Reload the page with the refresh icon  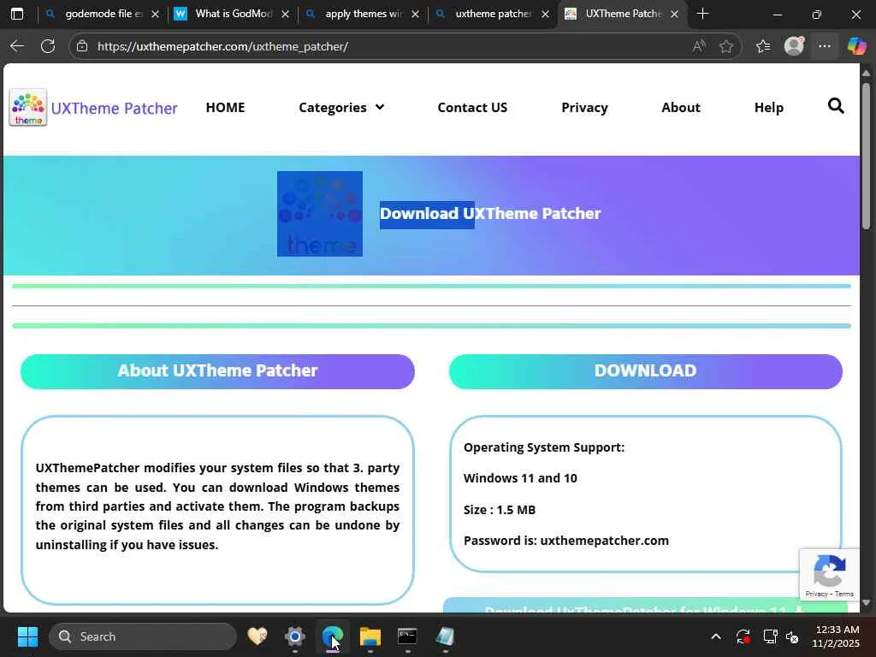pos(48,46)
